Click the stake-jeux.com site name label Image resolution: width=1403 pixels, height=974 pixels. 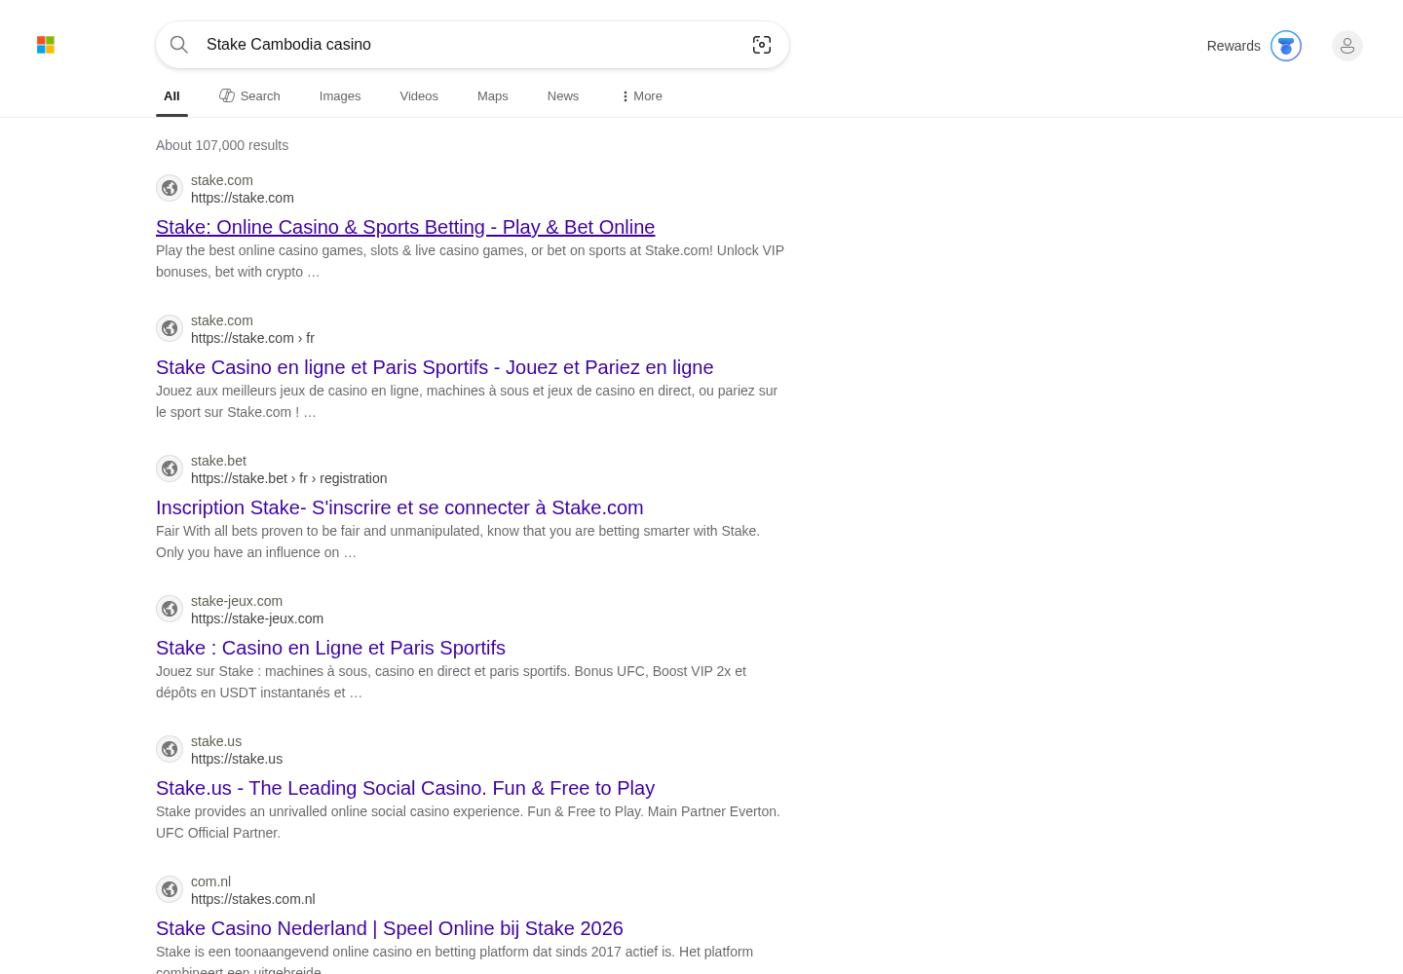click(237, 601)
